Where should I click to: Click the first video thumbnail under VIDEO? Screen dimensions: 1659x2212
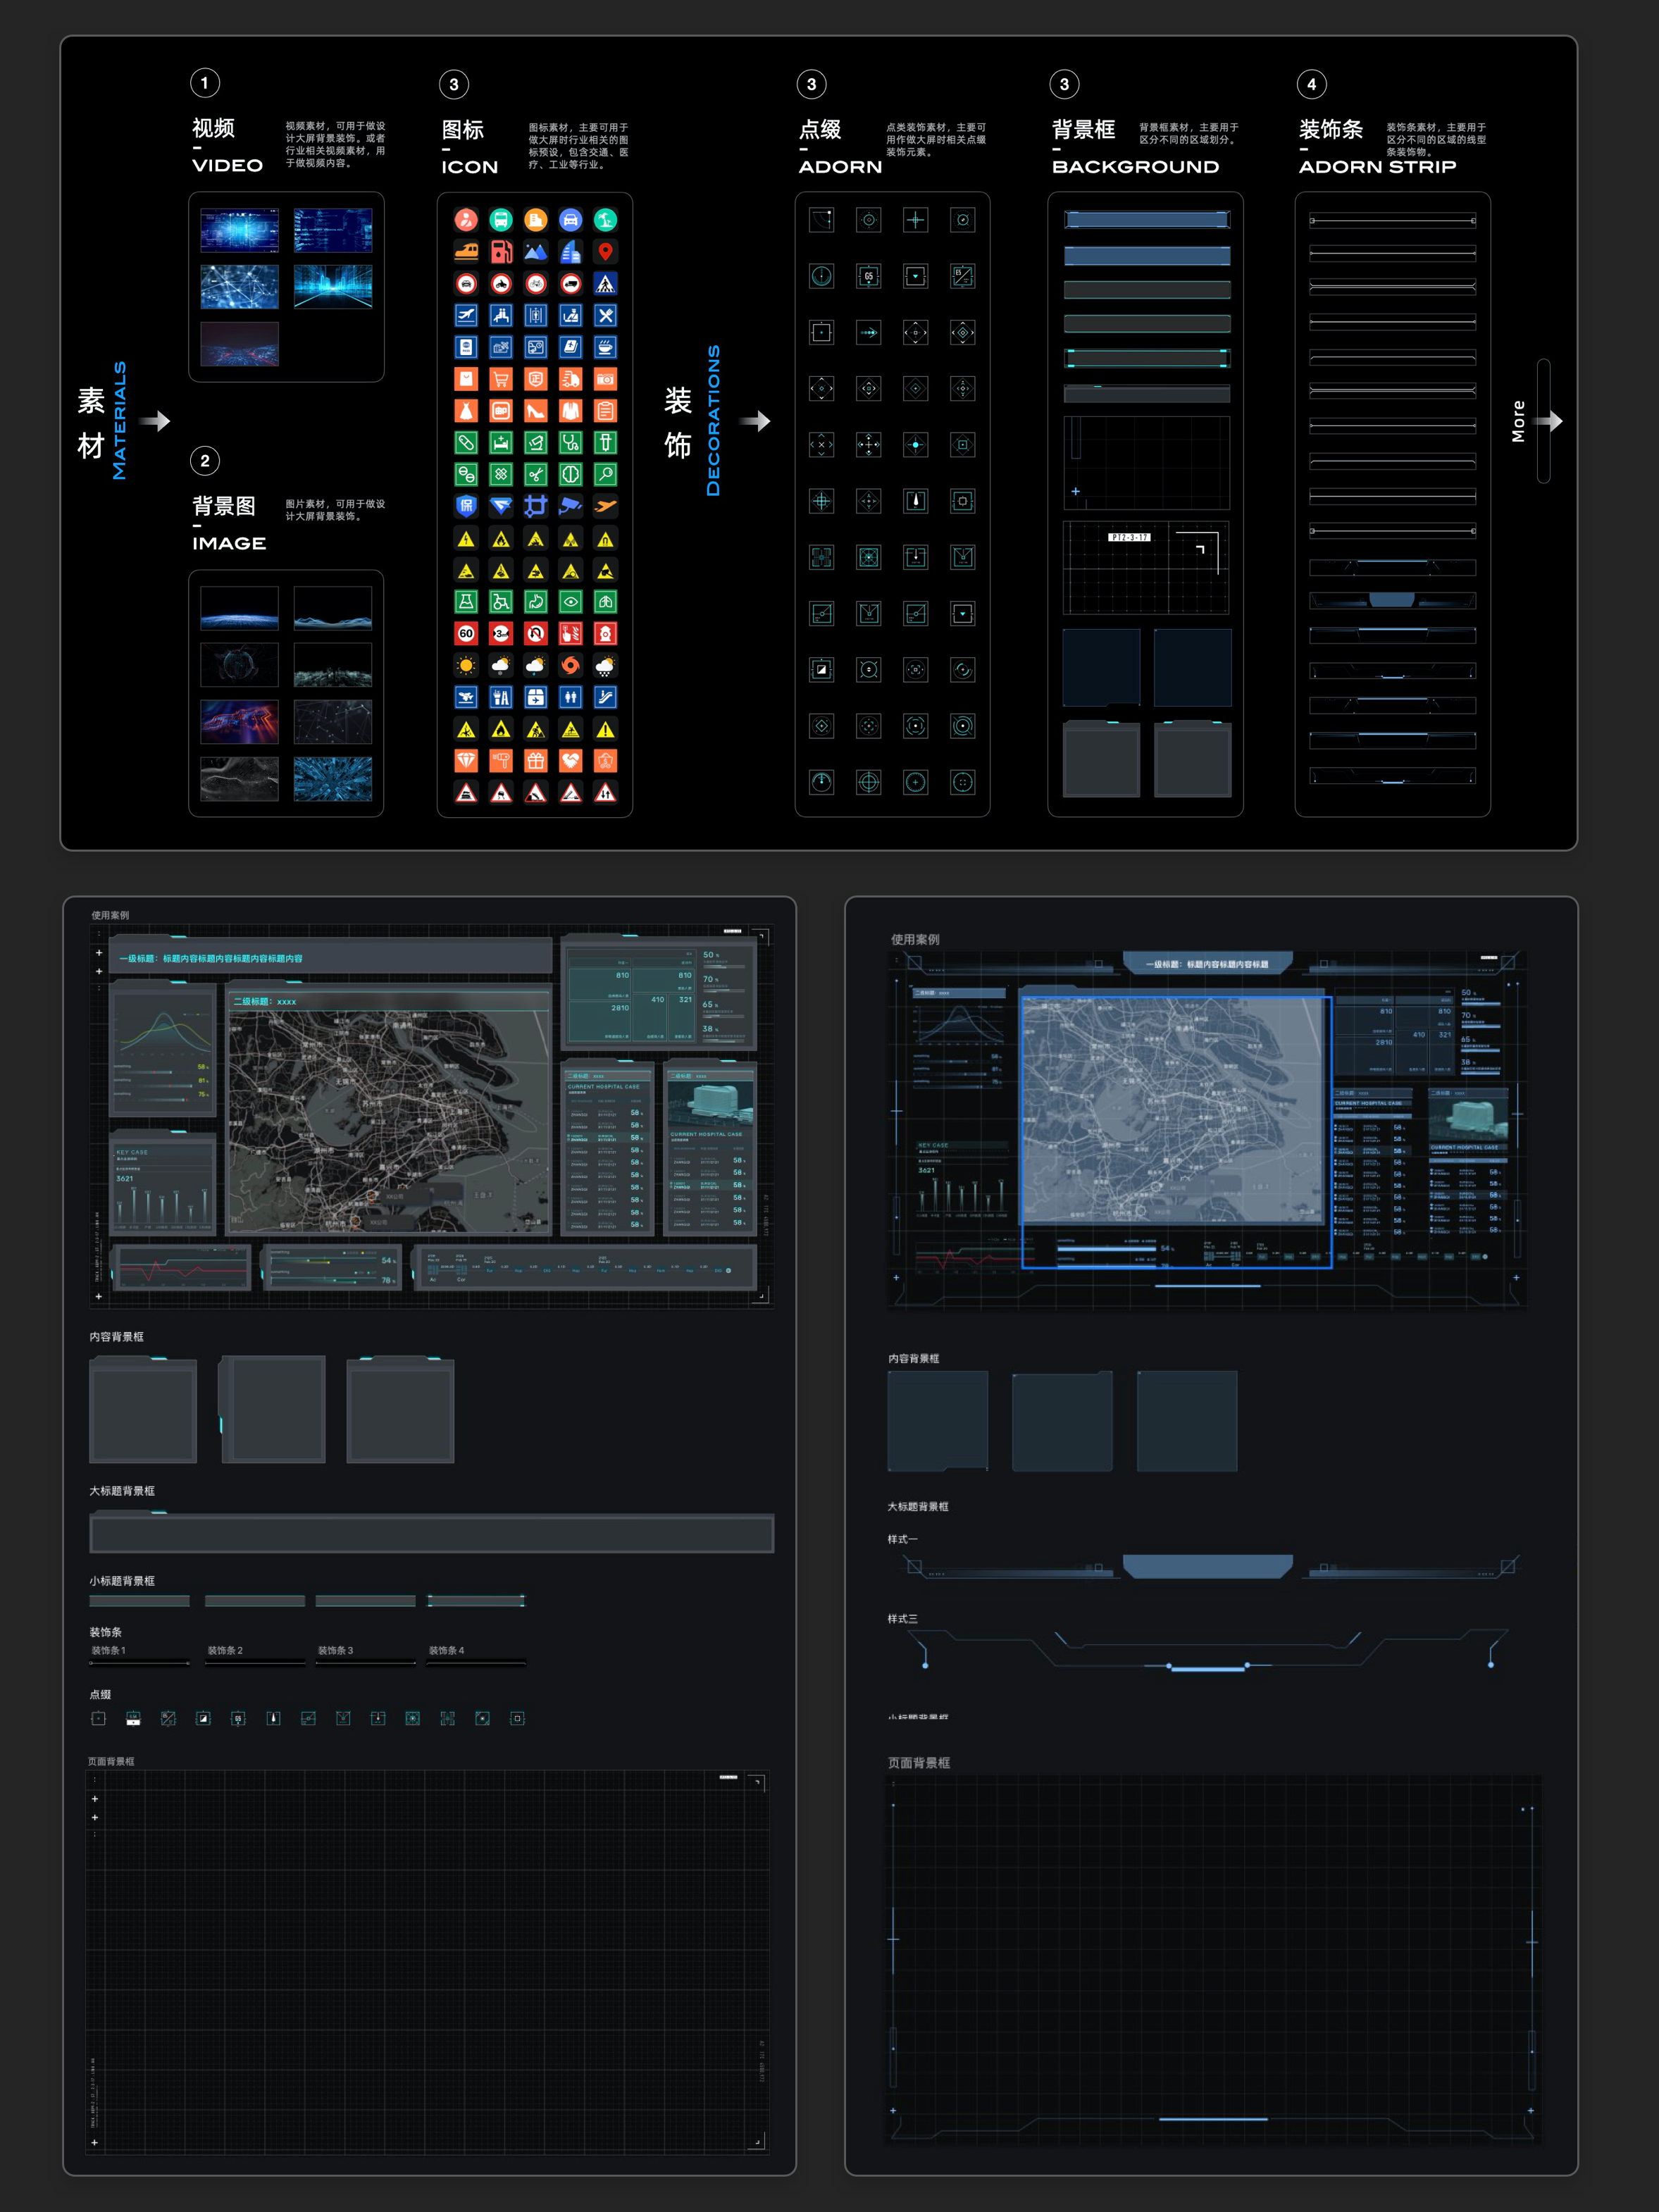pyautogui.click(x=239, y=231)
